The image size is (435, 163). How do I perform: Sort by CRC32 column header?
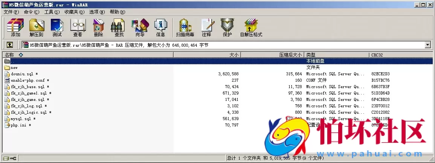(401, 55)
